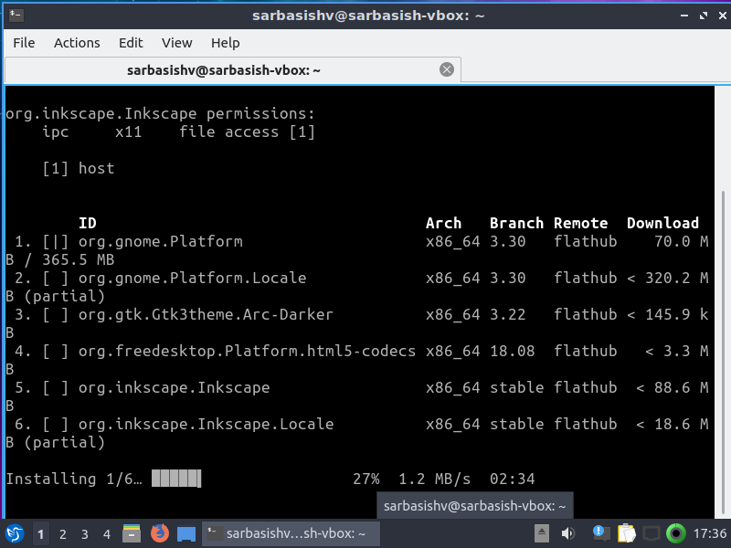The image size is (731, 548).
Task: Open the PCManFM file manager
Action: (x=132, y=533)
